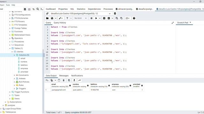Open filter options dropdown arrow

(x=71, y=18)
